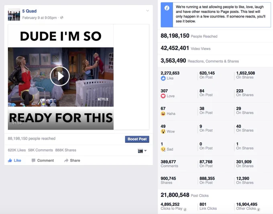Click the 88,198,150 people reached text under video
This screenshot has width=273, height=214.
pyautogui.click(x=31, y=139)
